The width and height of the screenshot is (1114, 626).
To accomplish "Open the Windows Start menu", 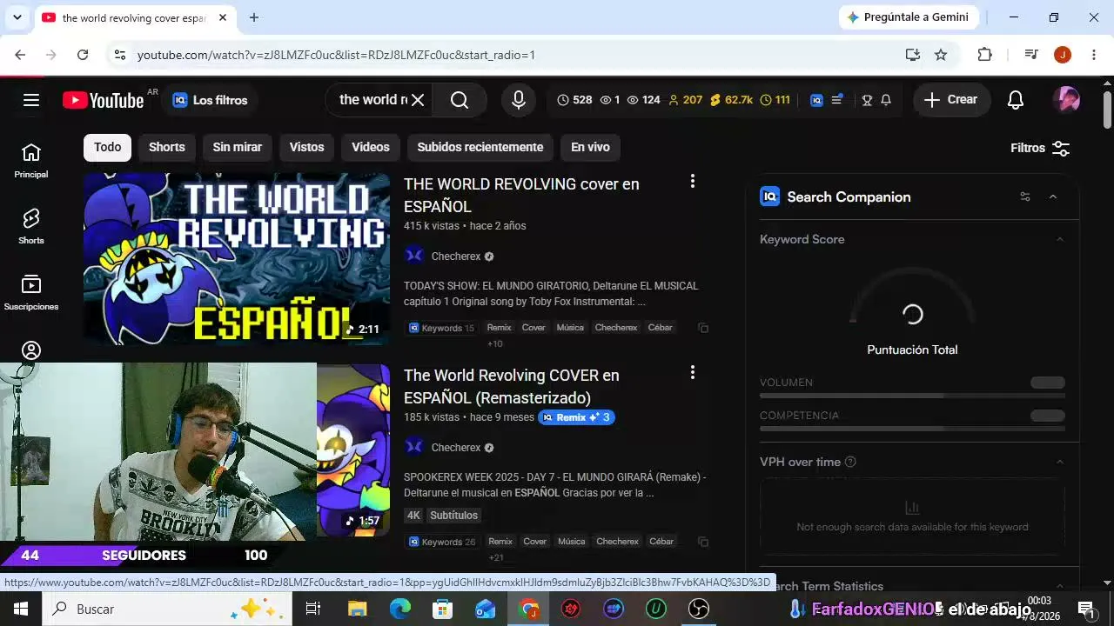I will (20, 609).
